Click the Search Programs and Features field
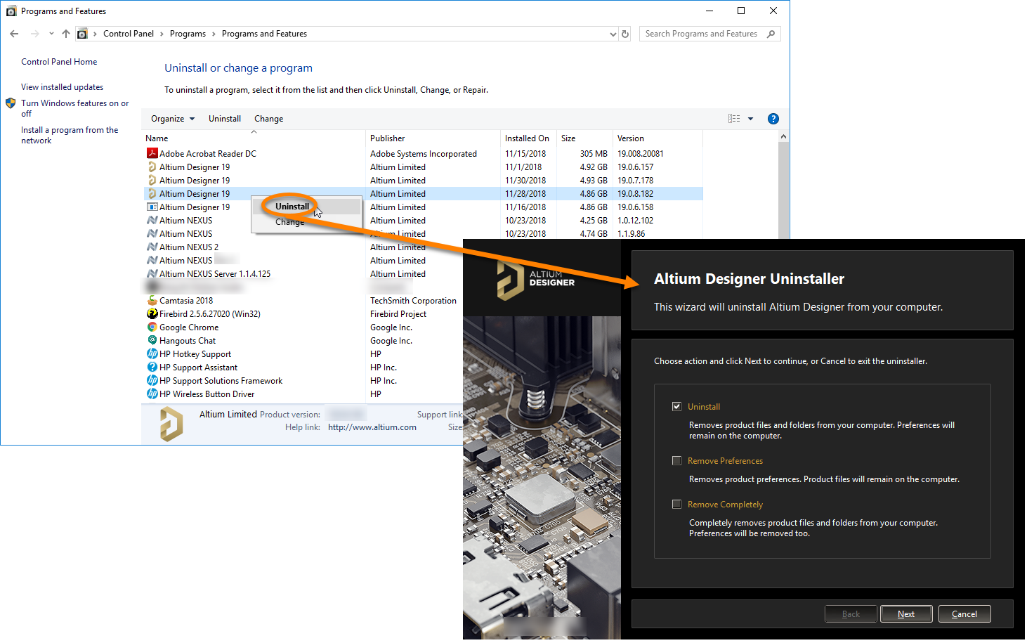Screen dimensions: 1027x643 pos(702,34)
